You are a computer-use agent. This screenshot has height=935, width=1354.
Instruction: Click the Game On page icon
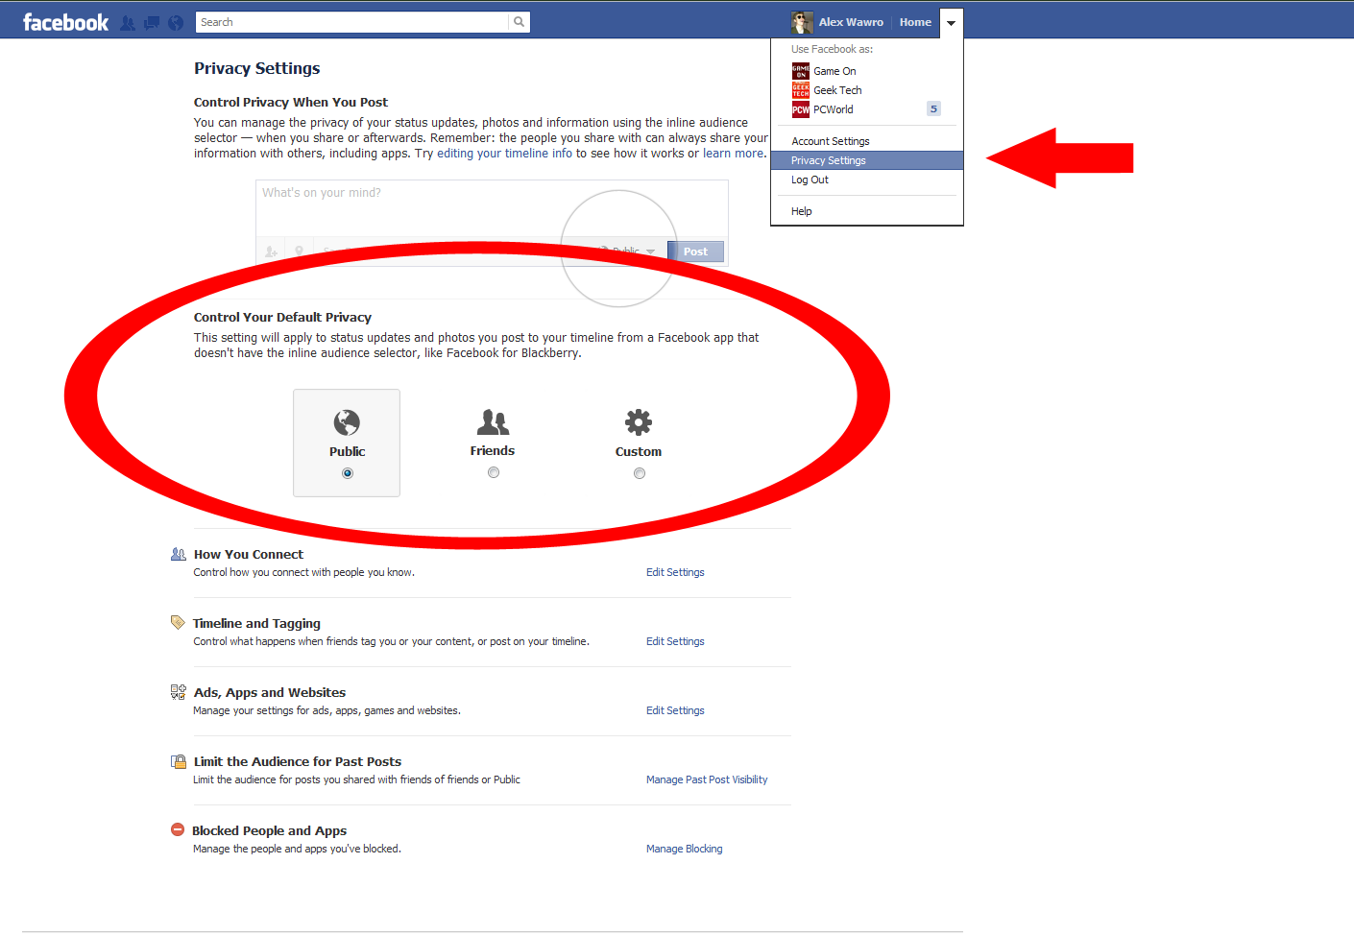pyautogui.click(x=801, y=71)
